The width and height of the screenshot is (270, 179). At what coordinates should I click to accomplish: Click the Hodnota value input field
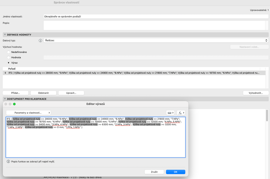[156, 58]
